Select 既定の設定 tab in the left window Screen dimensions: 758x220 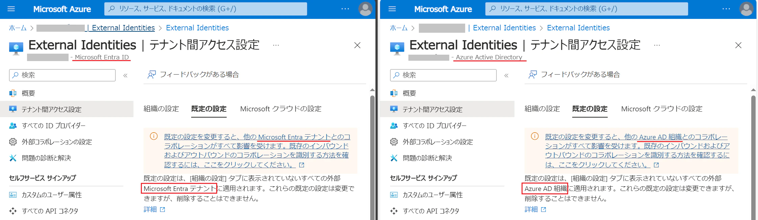(x=209, y=109)
